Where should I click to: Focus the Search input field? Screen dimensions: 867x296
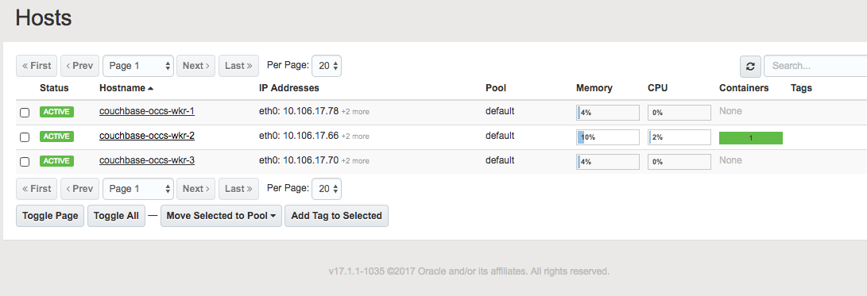coord(815,67)
